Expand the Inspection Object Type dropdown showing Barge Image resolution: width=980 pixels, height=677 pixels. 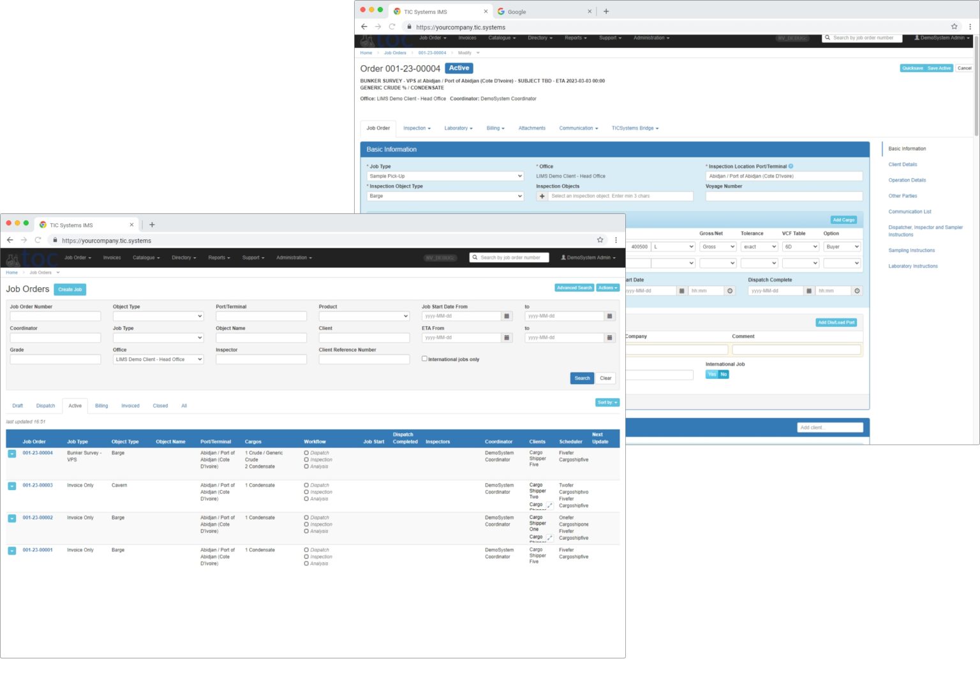[445, 197]
